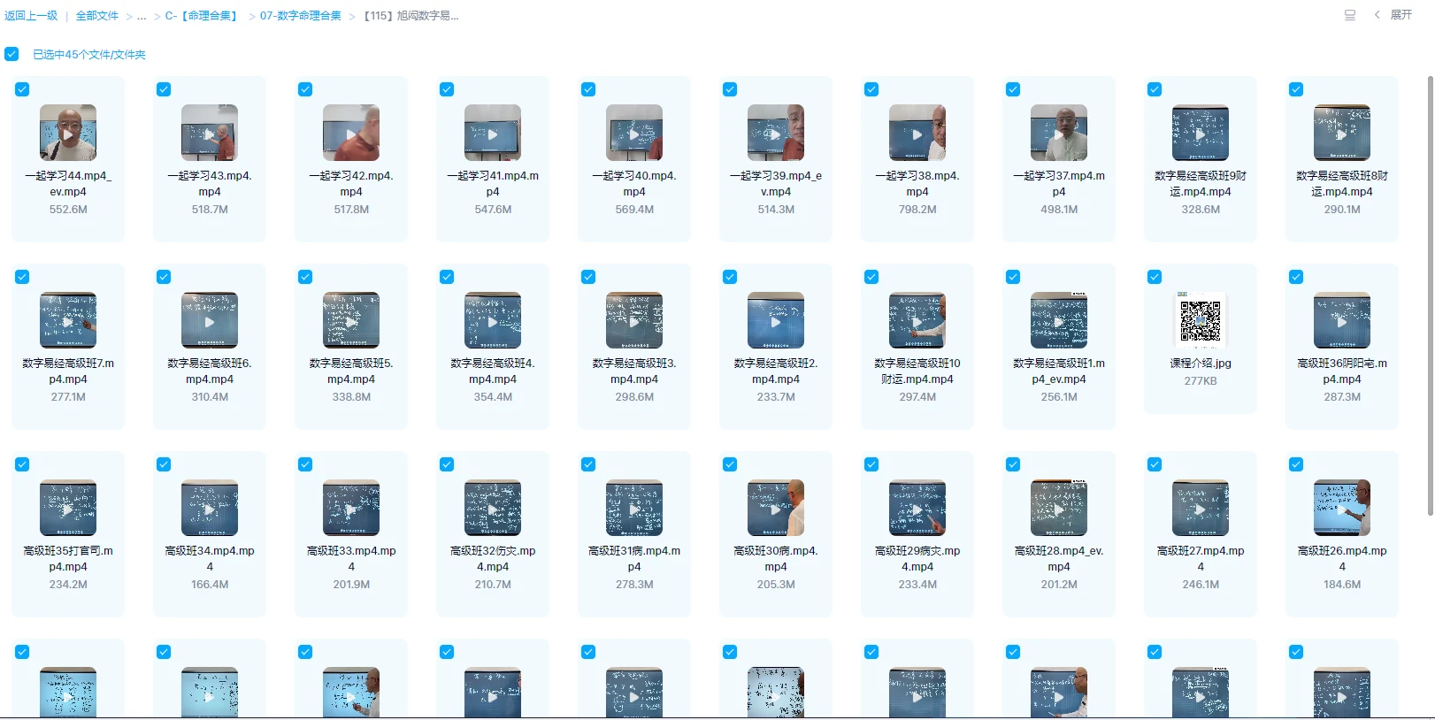Uncheck the checkbox for 高级班30病.mp4.mp4

730,464
